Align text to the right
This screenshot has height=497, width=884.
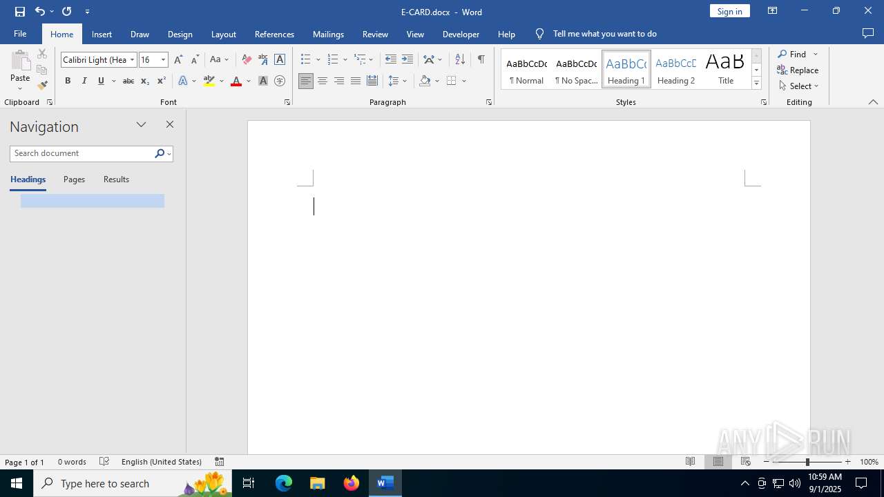pyautogui.click(x=339, y=81)
